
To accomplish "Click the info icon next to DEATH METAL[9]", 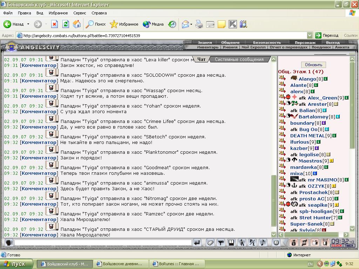I will (x=334, y=136).
